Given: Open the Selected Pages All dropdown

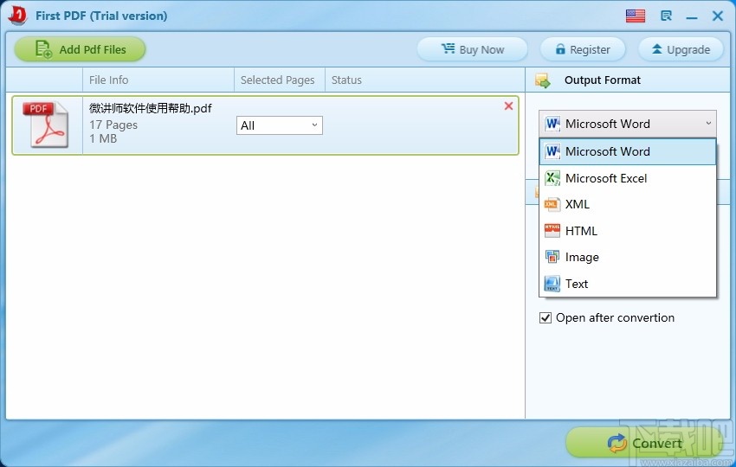Looking at the screenshot, I should (x=280, y=125).
